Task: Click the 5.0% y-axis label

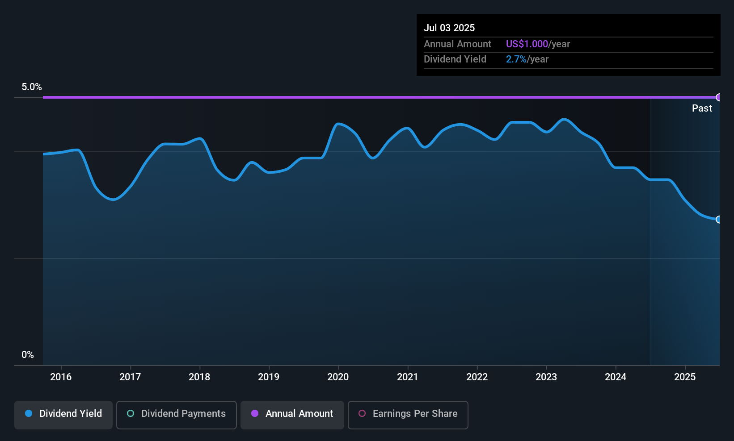Action: [x=32, y=87]
